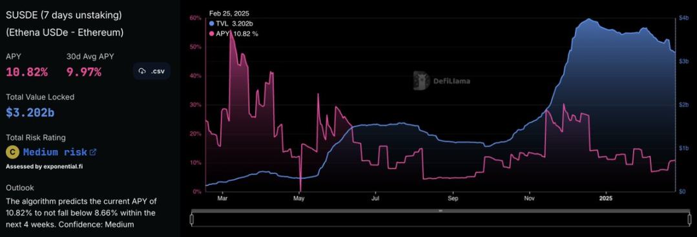Select the pink APY legend dot
Image resolution: width=697 pixels, height=237 pixels.
click(211, 33)
